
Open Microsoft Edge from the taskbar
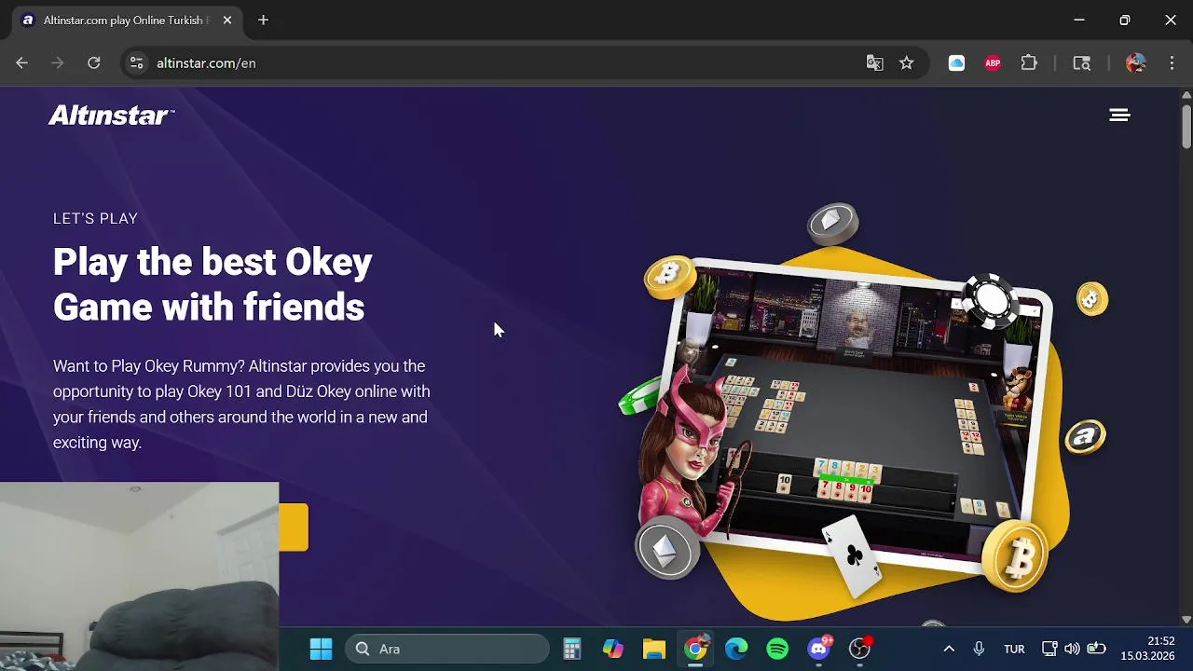(x=736, y=649)
